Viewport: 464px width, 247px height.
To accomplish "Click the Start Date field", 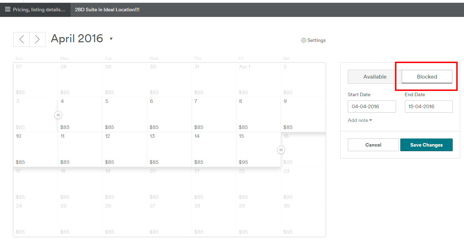I will pyautogui.click(x=372, y=106).
